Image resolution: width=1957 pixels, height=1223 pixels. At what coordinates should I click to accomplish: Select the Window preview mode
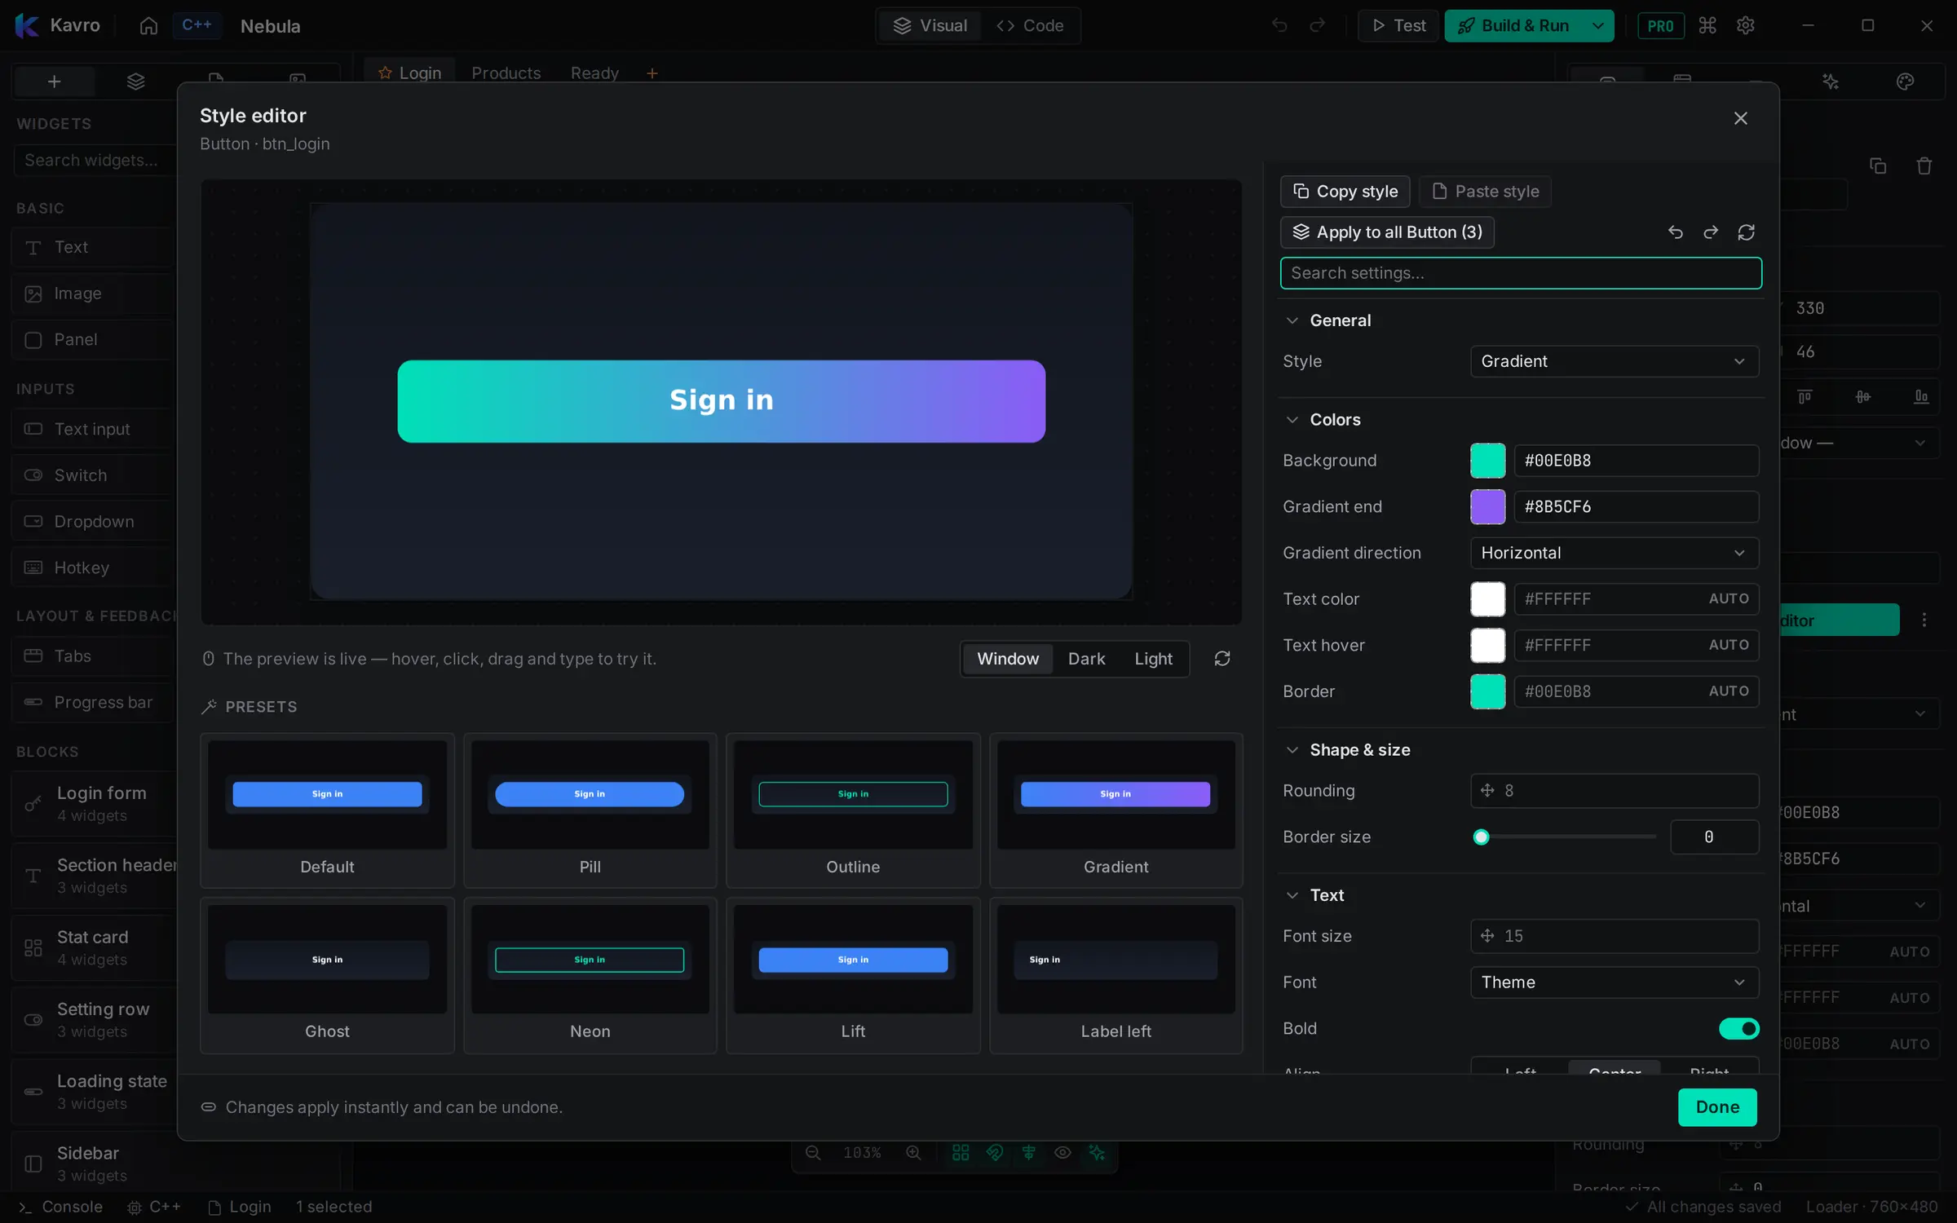1008,659
